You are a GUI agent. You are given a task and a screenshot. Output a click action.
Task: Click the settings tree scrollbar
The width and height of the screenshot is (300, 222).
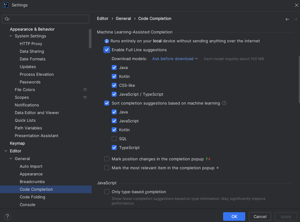(90, 39)
